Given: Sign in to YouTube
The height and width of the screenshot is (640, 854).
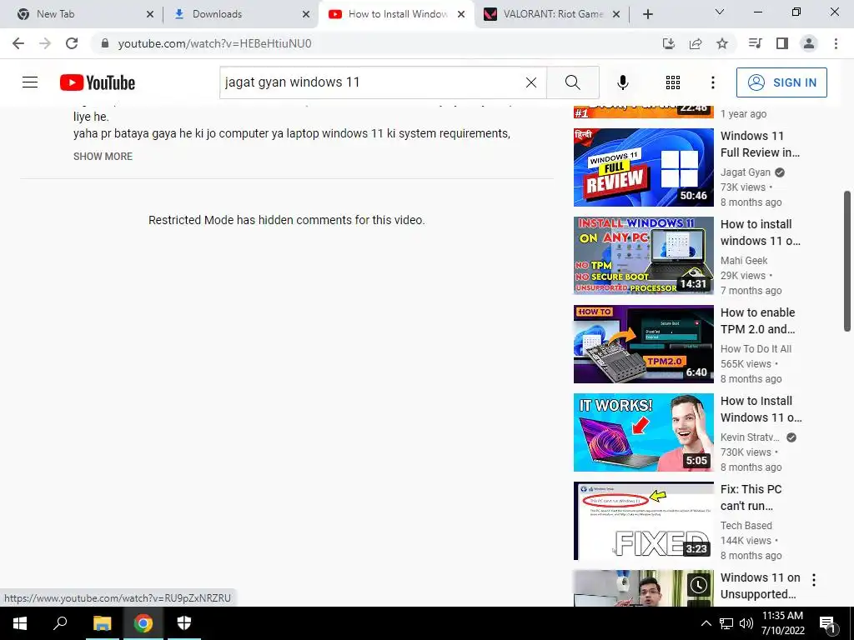Looking at the screenshot, I should pos(781,82).
